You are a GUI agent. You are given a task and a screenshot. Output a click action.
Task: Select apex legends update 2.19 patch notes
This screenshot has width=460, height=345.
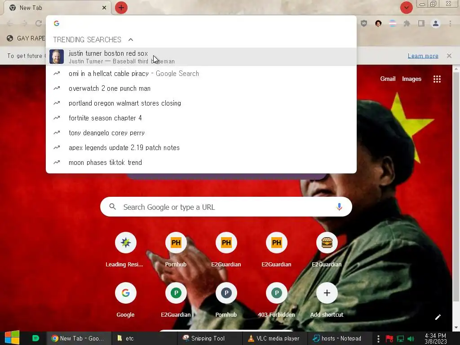click(x=201, y=147)
